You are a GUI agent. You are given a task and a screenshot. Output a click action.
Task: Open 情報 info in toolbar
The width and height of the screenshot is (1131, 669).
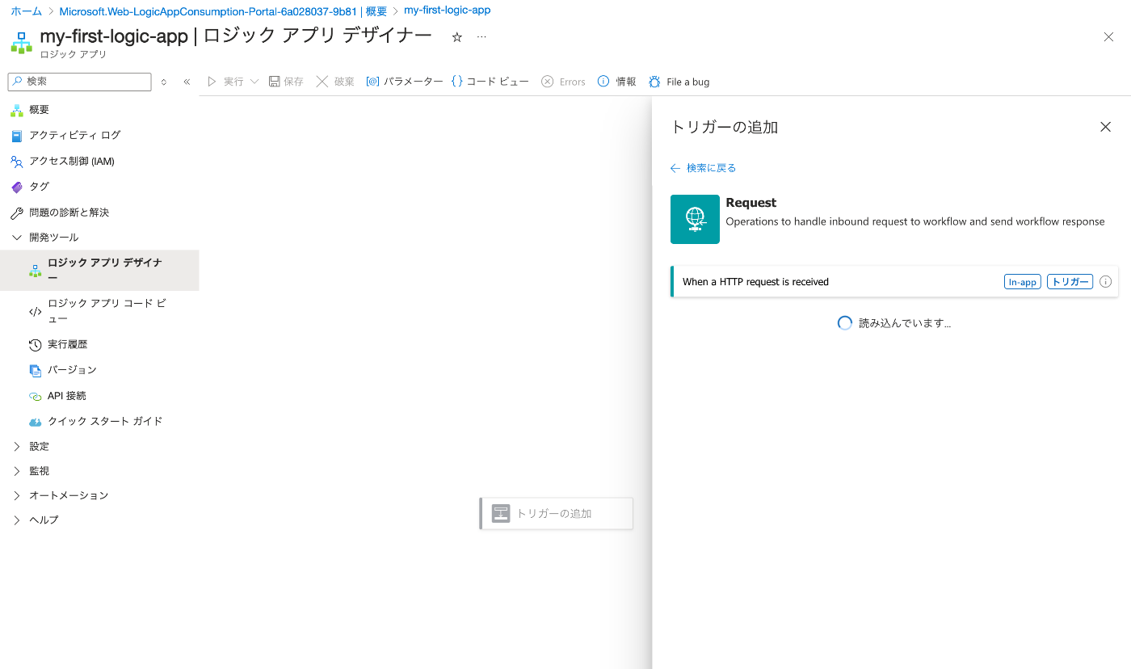(x=616, y=82)
